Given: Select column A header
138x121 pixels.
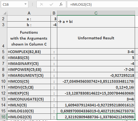Looking at the screenshot, I should (29, 13).
